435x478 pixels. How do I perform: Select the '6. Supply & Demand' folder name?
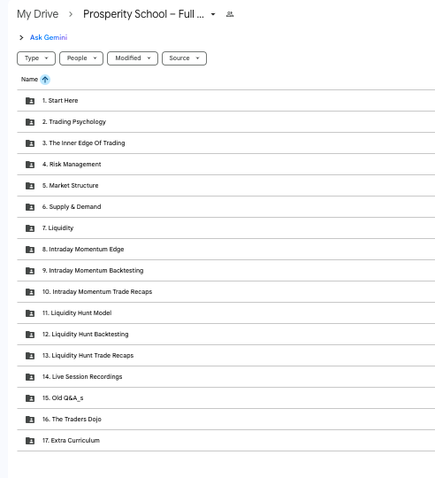coord(72,206)
